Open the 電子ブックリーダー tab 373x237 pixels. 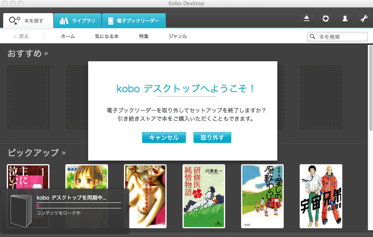(134, 21)
